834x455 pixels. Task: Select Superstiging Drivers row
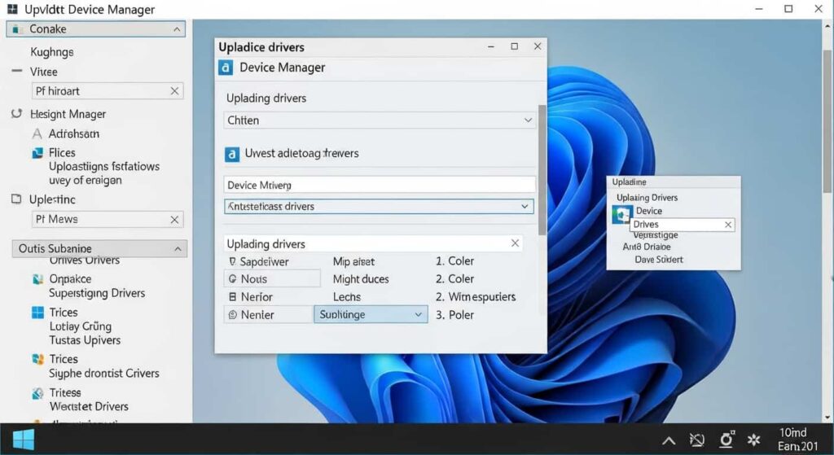coord(97,293)
